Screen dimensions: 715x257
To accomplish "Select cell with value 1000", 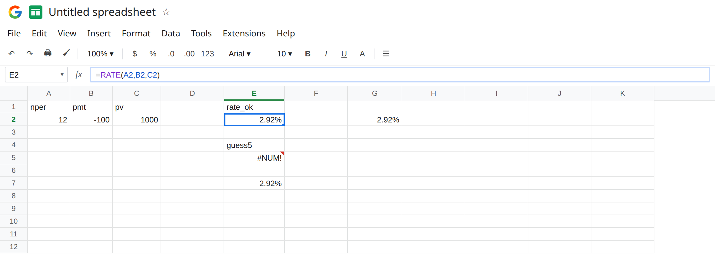I will point(137,119).
